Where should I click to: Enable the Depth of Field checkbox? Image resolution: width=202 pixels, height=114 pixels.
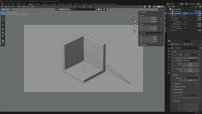click(x=174, y=92)
